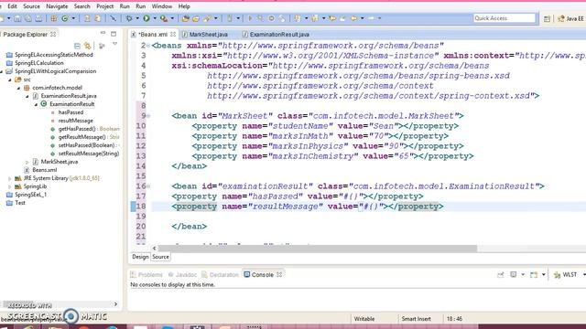586x329 pixels.
Task: Open the Problems view tab
Action: tap(146, 274)
